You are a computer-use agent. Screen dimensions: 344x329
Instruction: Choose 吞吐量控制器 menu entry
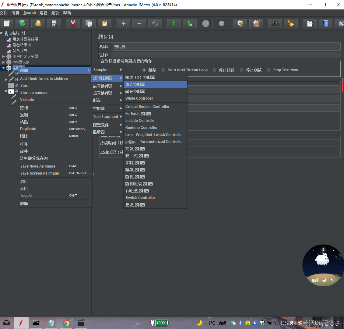[155, 191]
